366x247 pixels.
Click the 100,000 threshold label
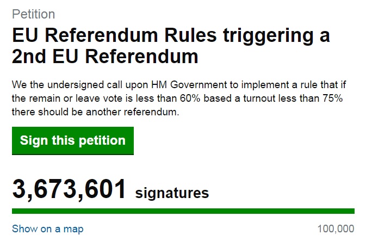click(x=336, y=229)
